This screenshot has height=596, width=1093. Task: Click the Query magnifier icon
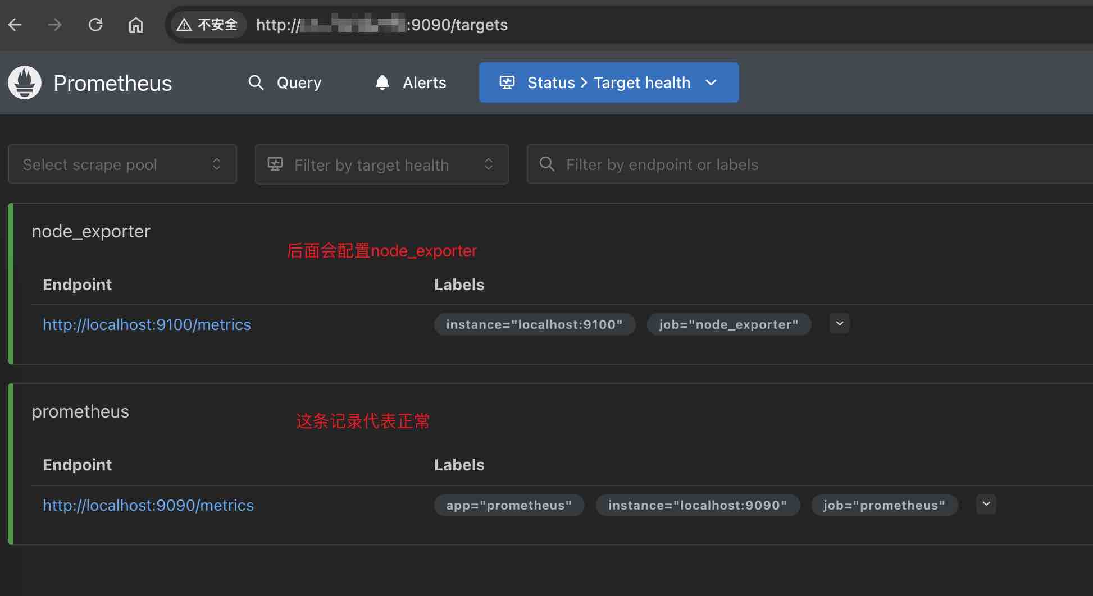(256, 82)
